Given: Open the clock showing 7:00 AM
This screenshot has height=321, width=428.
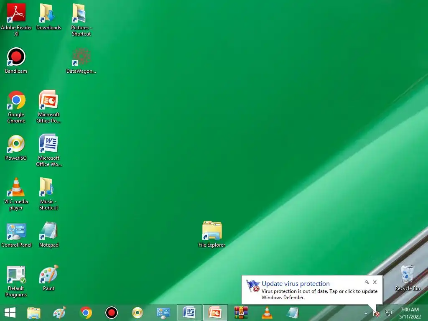Looking at the screenshot, I should click(410, 313).
